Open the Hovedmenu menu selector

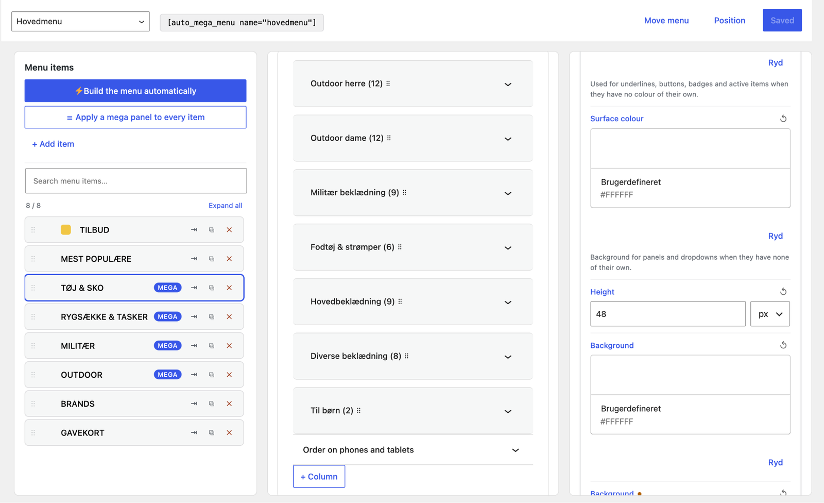[80, 22]
